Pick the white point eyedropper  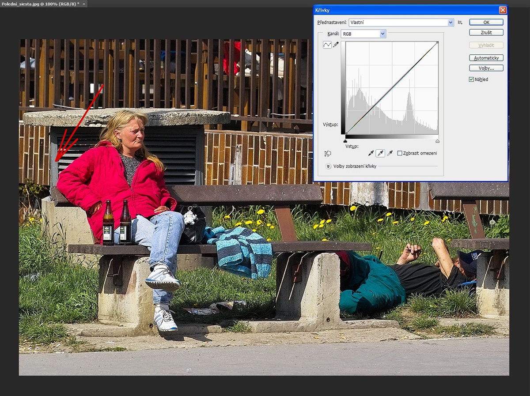(390, 153)
